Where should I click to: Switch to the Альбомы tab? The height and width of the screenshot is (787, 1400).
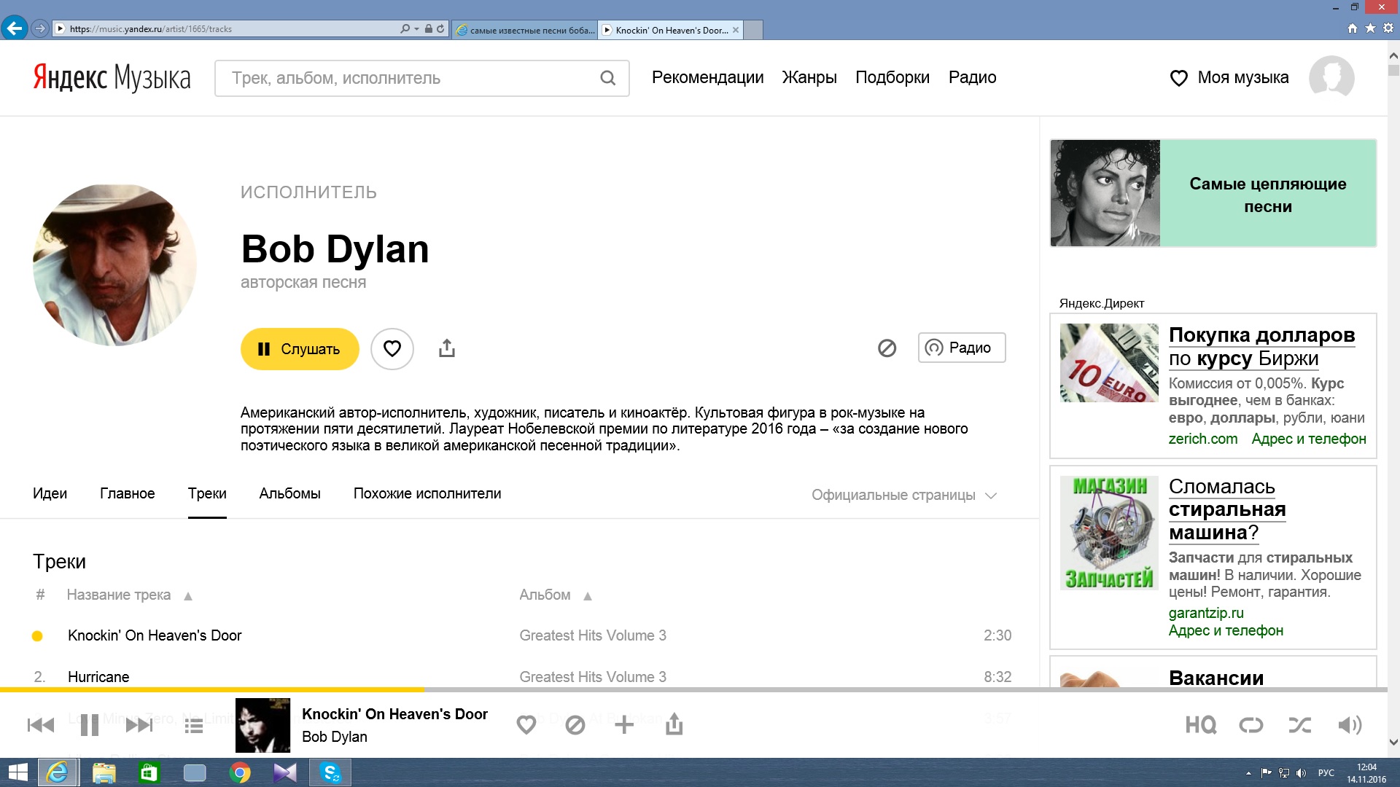[x=289, y=494]
